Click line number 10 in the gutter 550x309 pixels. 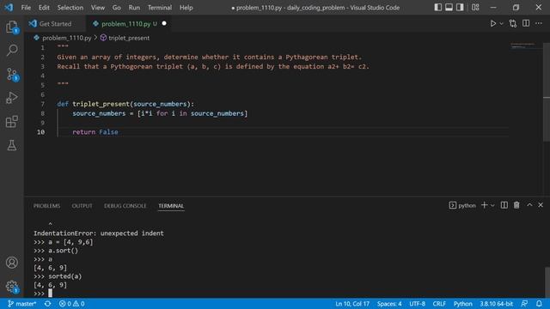tap(40, 132)
